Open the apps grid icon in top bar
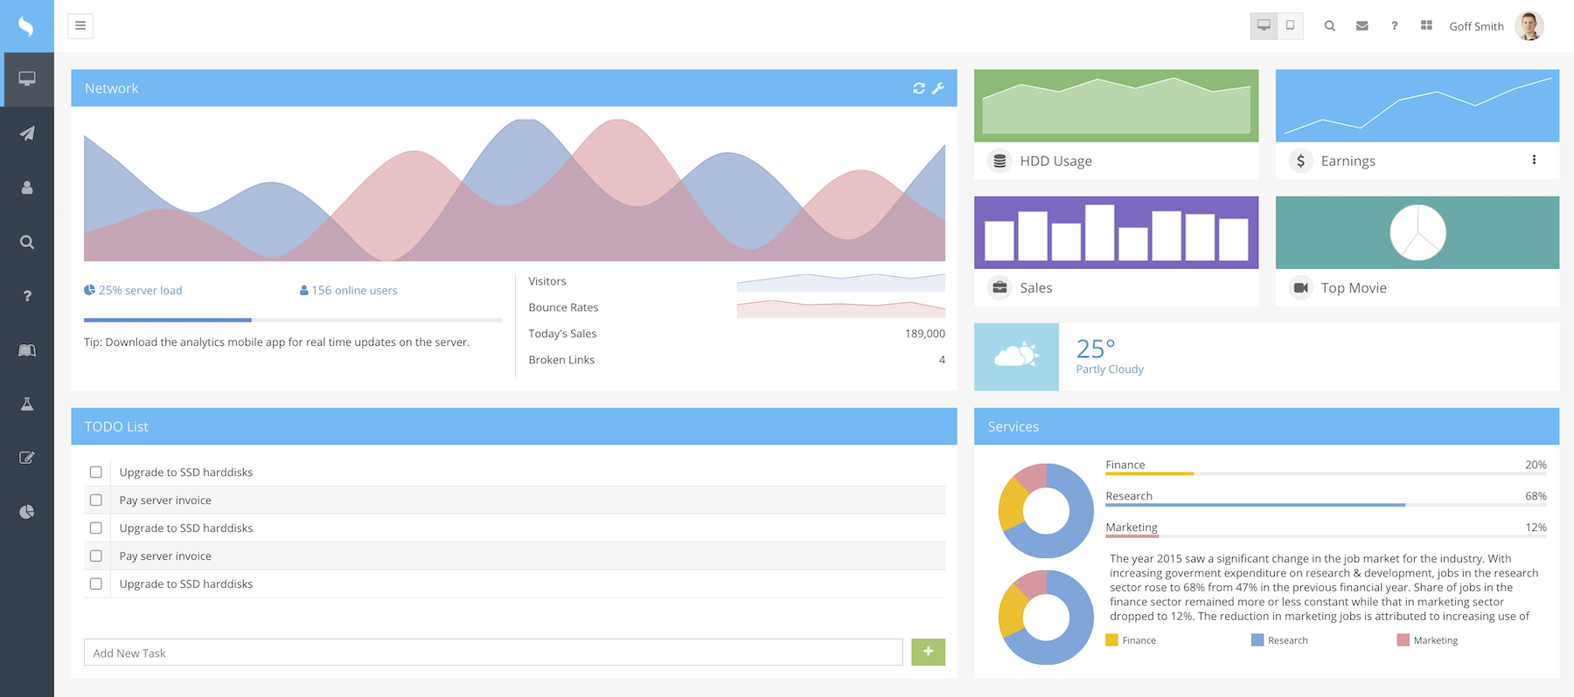The image size is (1574, 697). (1426, 25)
